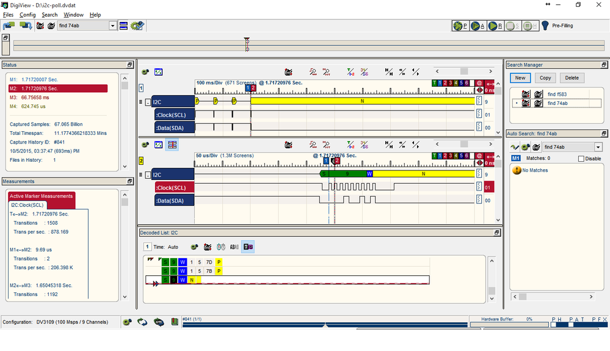Click zoom in/out icon in waveform window 1
Screen dimensions: 610x351
(326, 72)
